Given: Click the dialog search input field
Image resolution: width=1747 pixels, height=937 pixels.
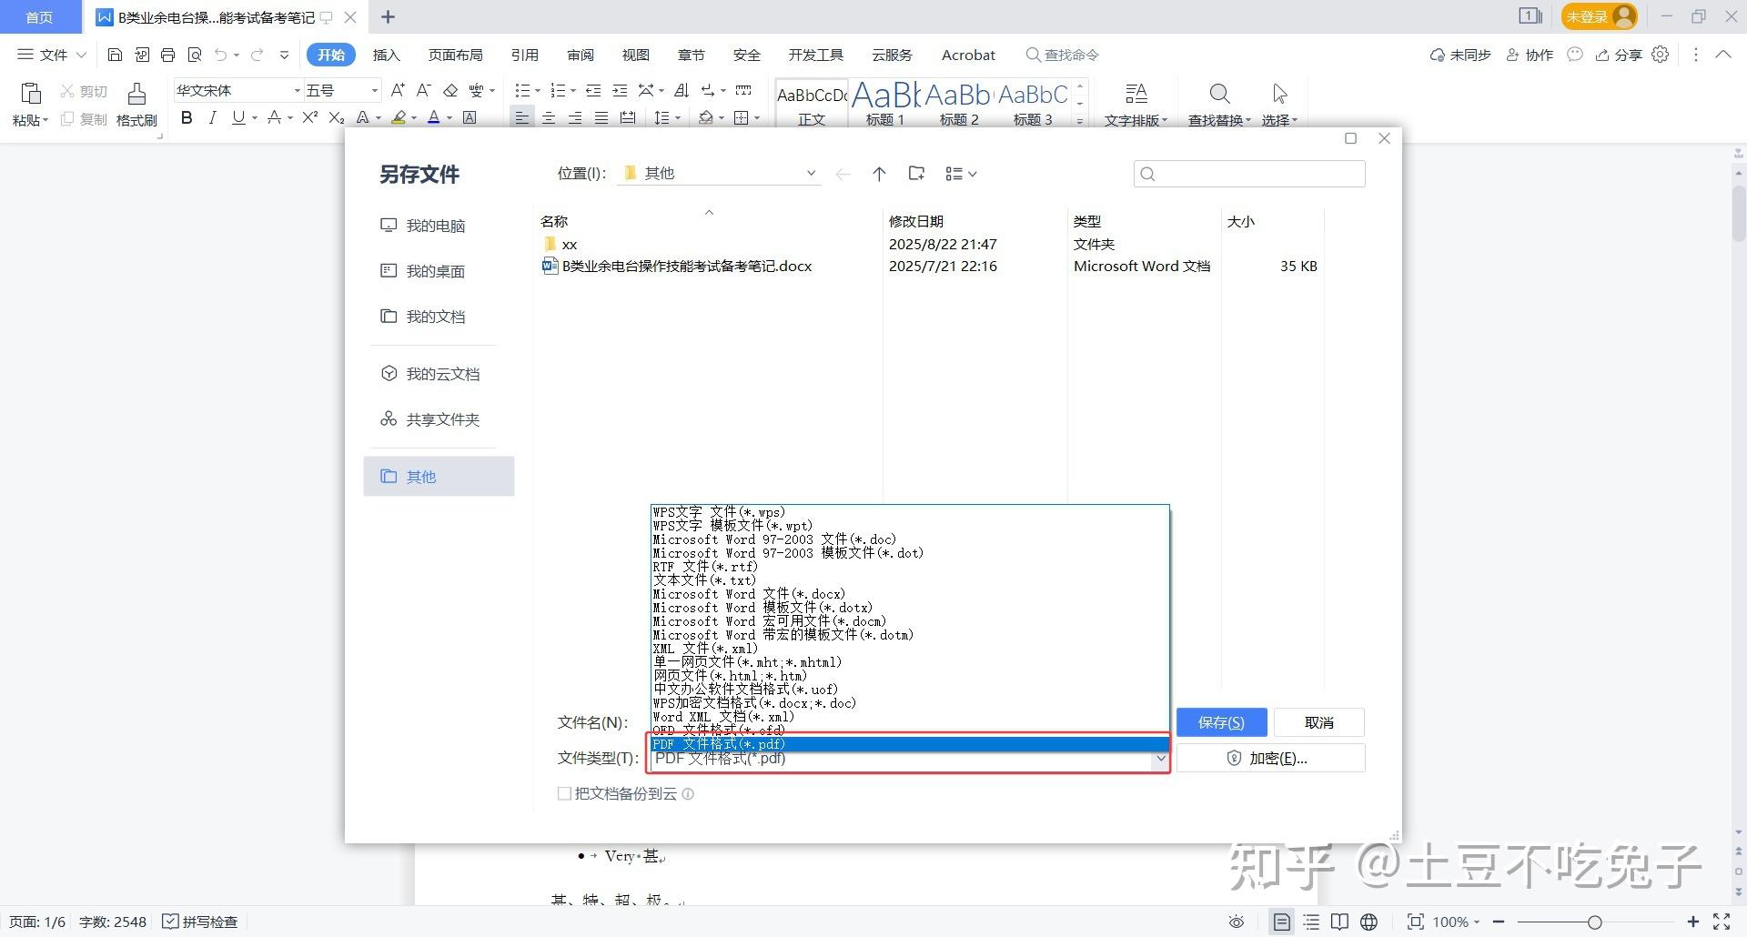Looking at the screenshot, I should (x=1249, y=174).
